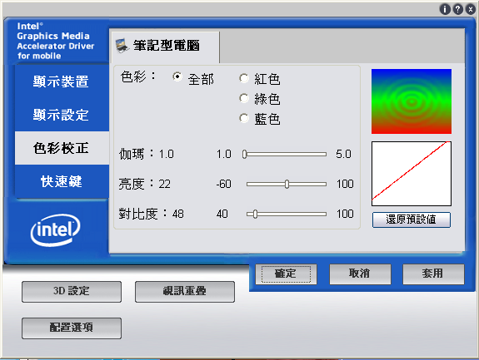Click the Intel logo
This screenshot has height=360, width=479.
(x=55, y=229)
